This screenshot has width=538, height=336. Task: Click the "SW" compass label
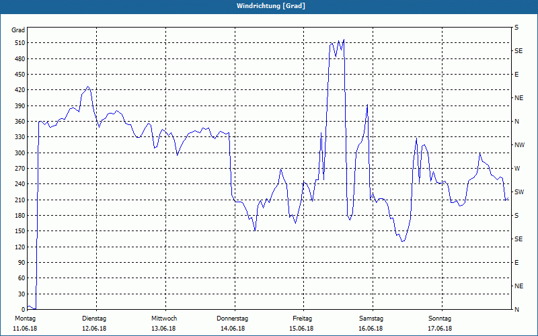[x=519, y=192]
